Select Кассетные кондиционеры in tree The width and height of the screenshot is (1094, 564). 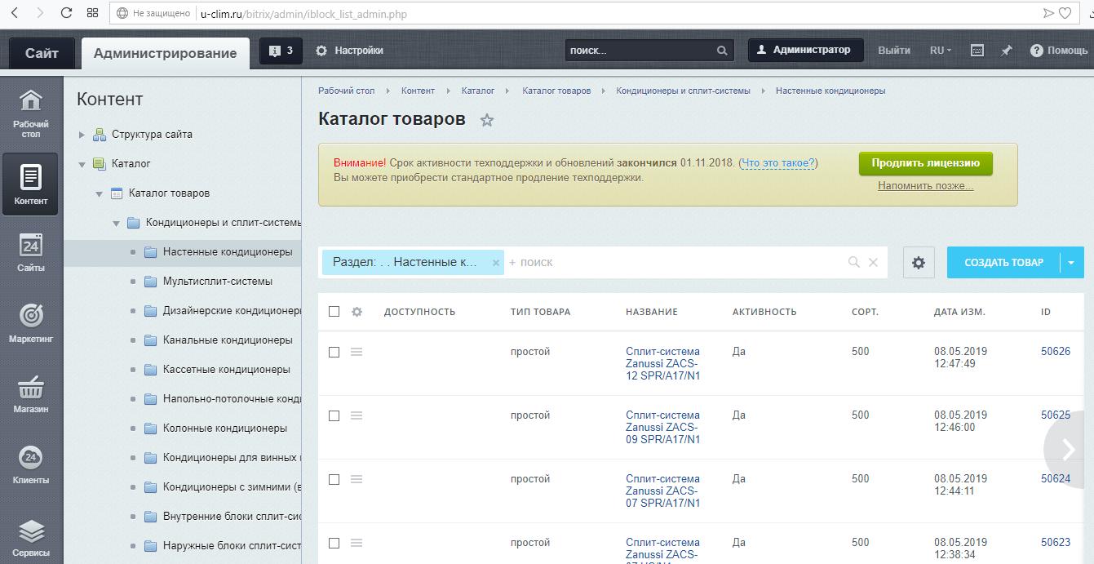click(227, 370)
